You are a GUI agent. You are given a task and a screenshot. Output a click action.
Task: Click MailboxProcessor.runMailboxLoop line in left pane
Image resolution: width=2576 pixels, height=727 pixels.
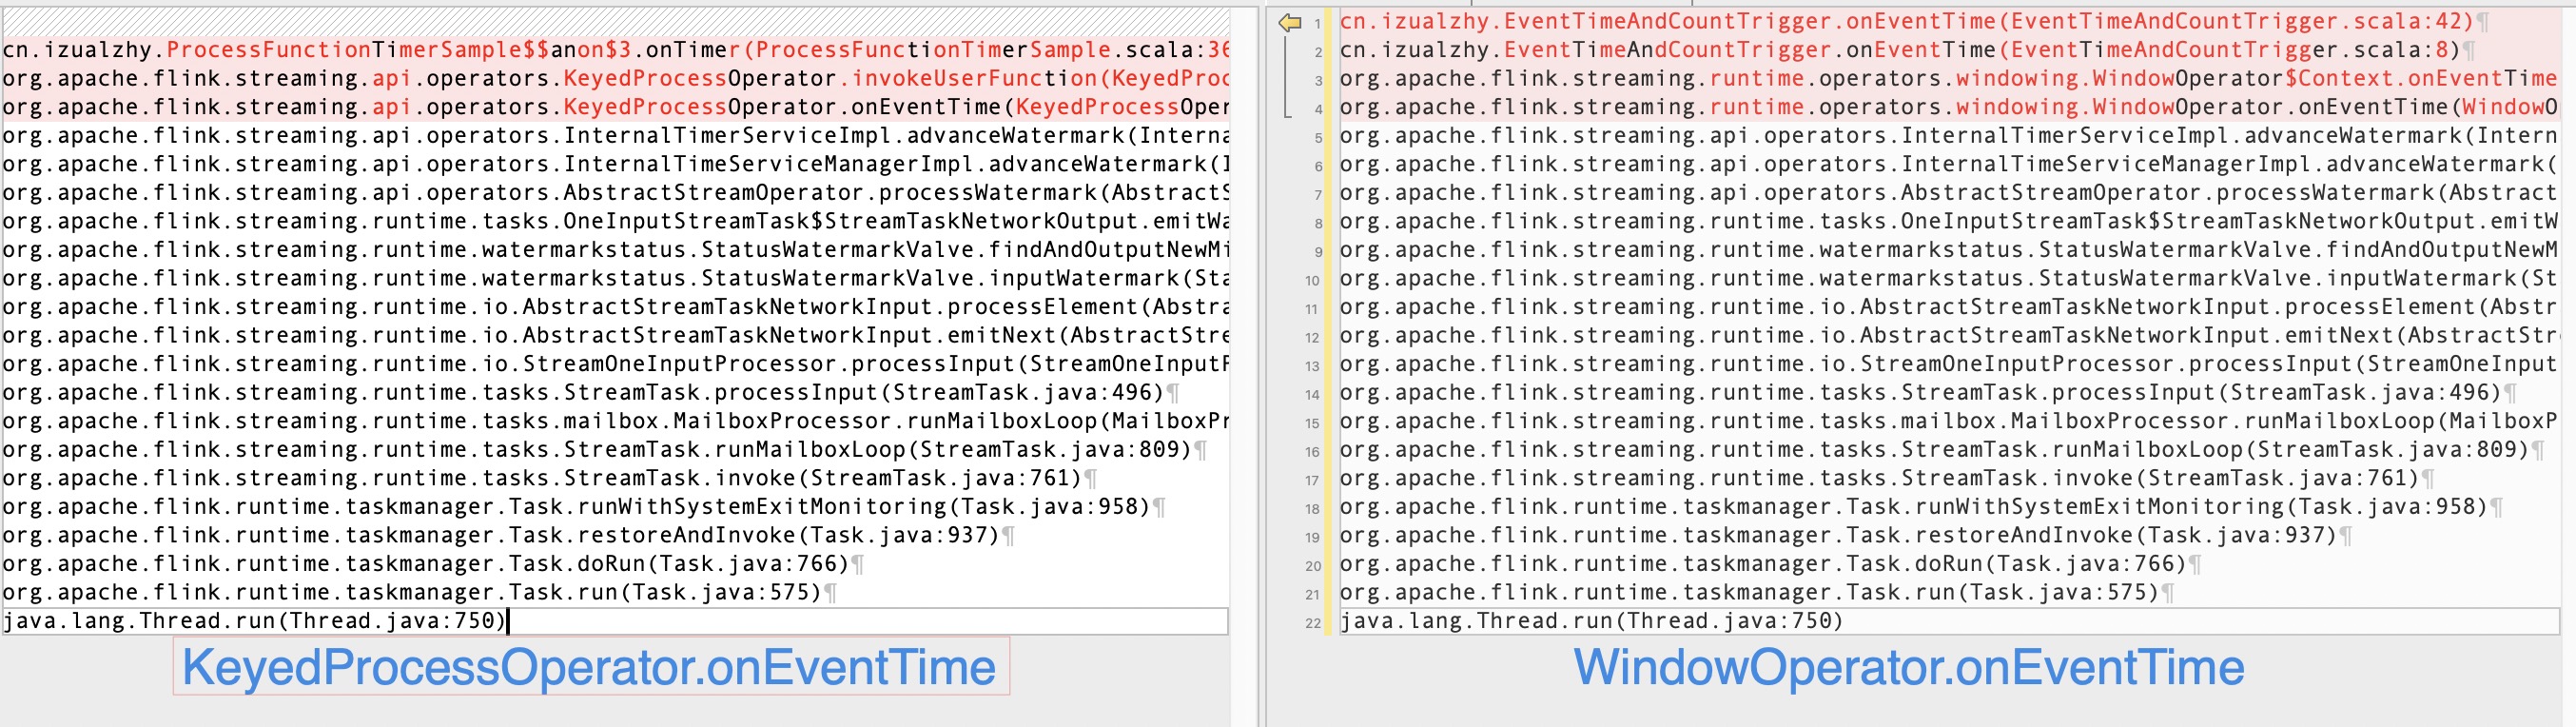click(615, 421)
